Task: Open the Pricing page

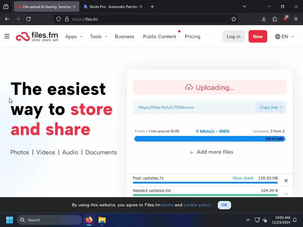Action: 192,36
